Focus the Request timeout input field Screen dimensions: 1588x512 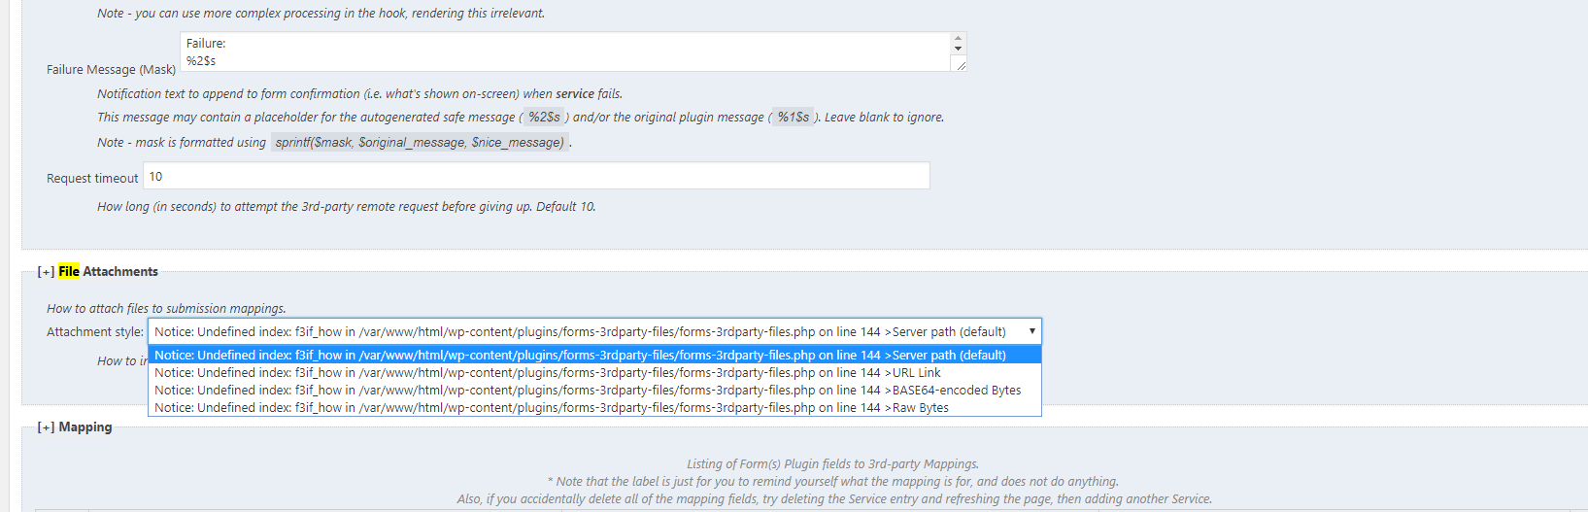536,176
